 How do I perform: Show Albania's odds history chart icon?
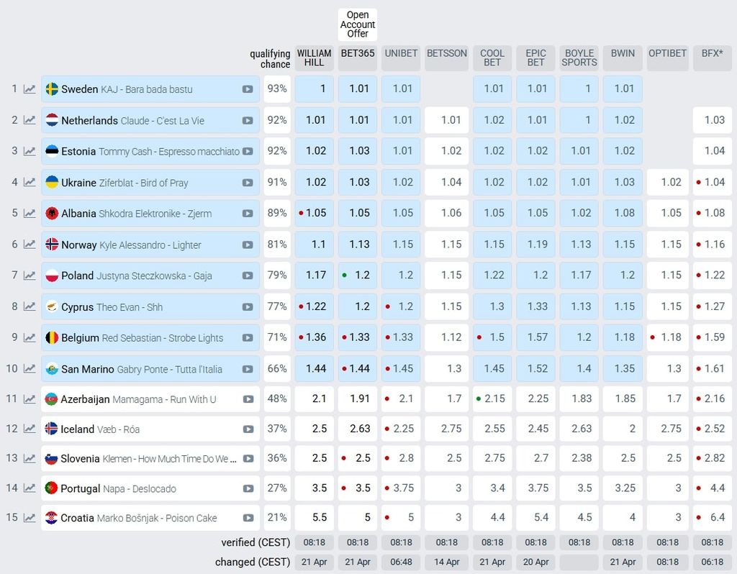pos(30,213)
